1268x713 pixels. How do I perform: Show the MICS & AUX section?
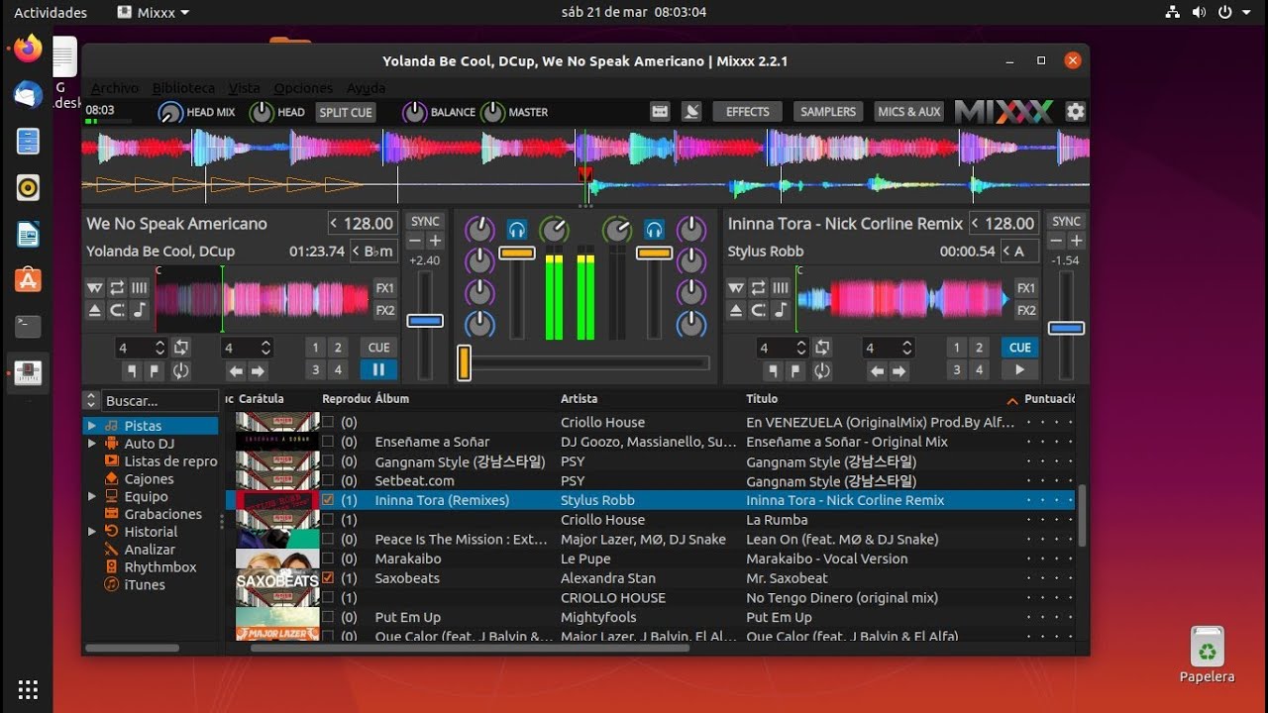909,112
